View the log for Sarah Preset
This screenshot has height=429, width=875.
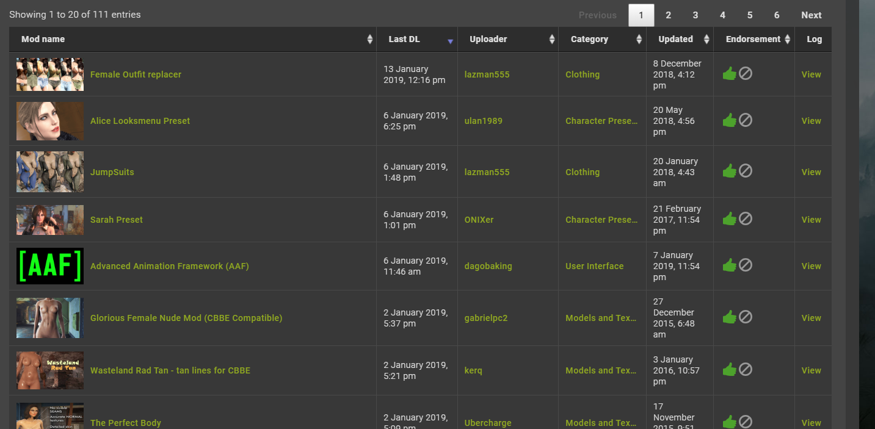click(811, 219)
